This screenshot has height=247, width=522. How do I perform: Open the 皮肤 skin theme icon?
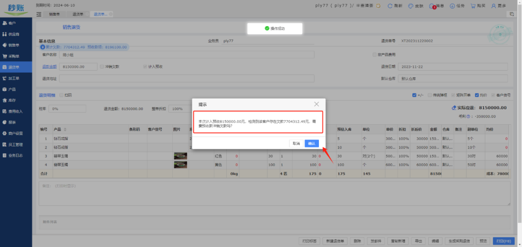(411, 6)
